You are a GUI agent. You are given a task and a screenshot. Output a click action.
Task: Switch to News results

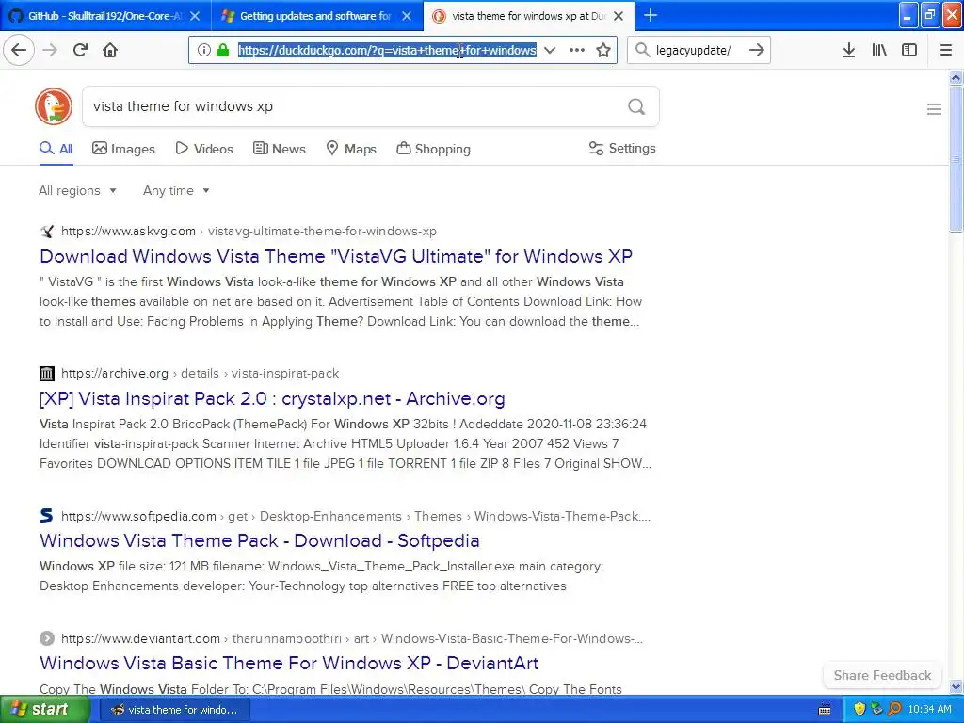279,149
